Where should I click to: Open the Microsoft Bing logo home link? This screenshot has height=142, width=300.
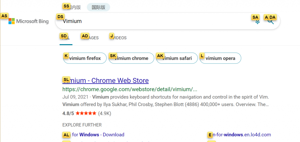click(28, 21)
